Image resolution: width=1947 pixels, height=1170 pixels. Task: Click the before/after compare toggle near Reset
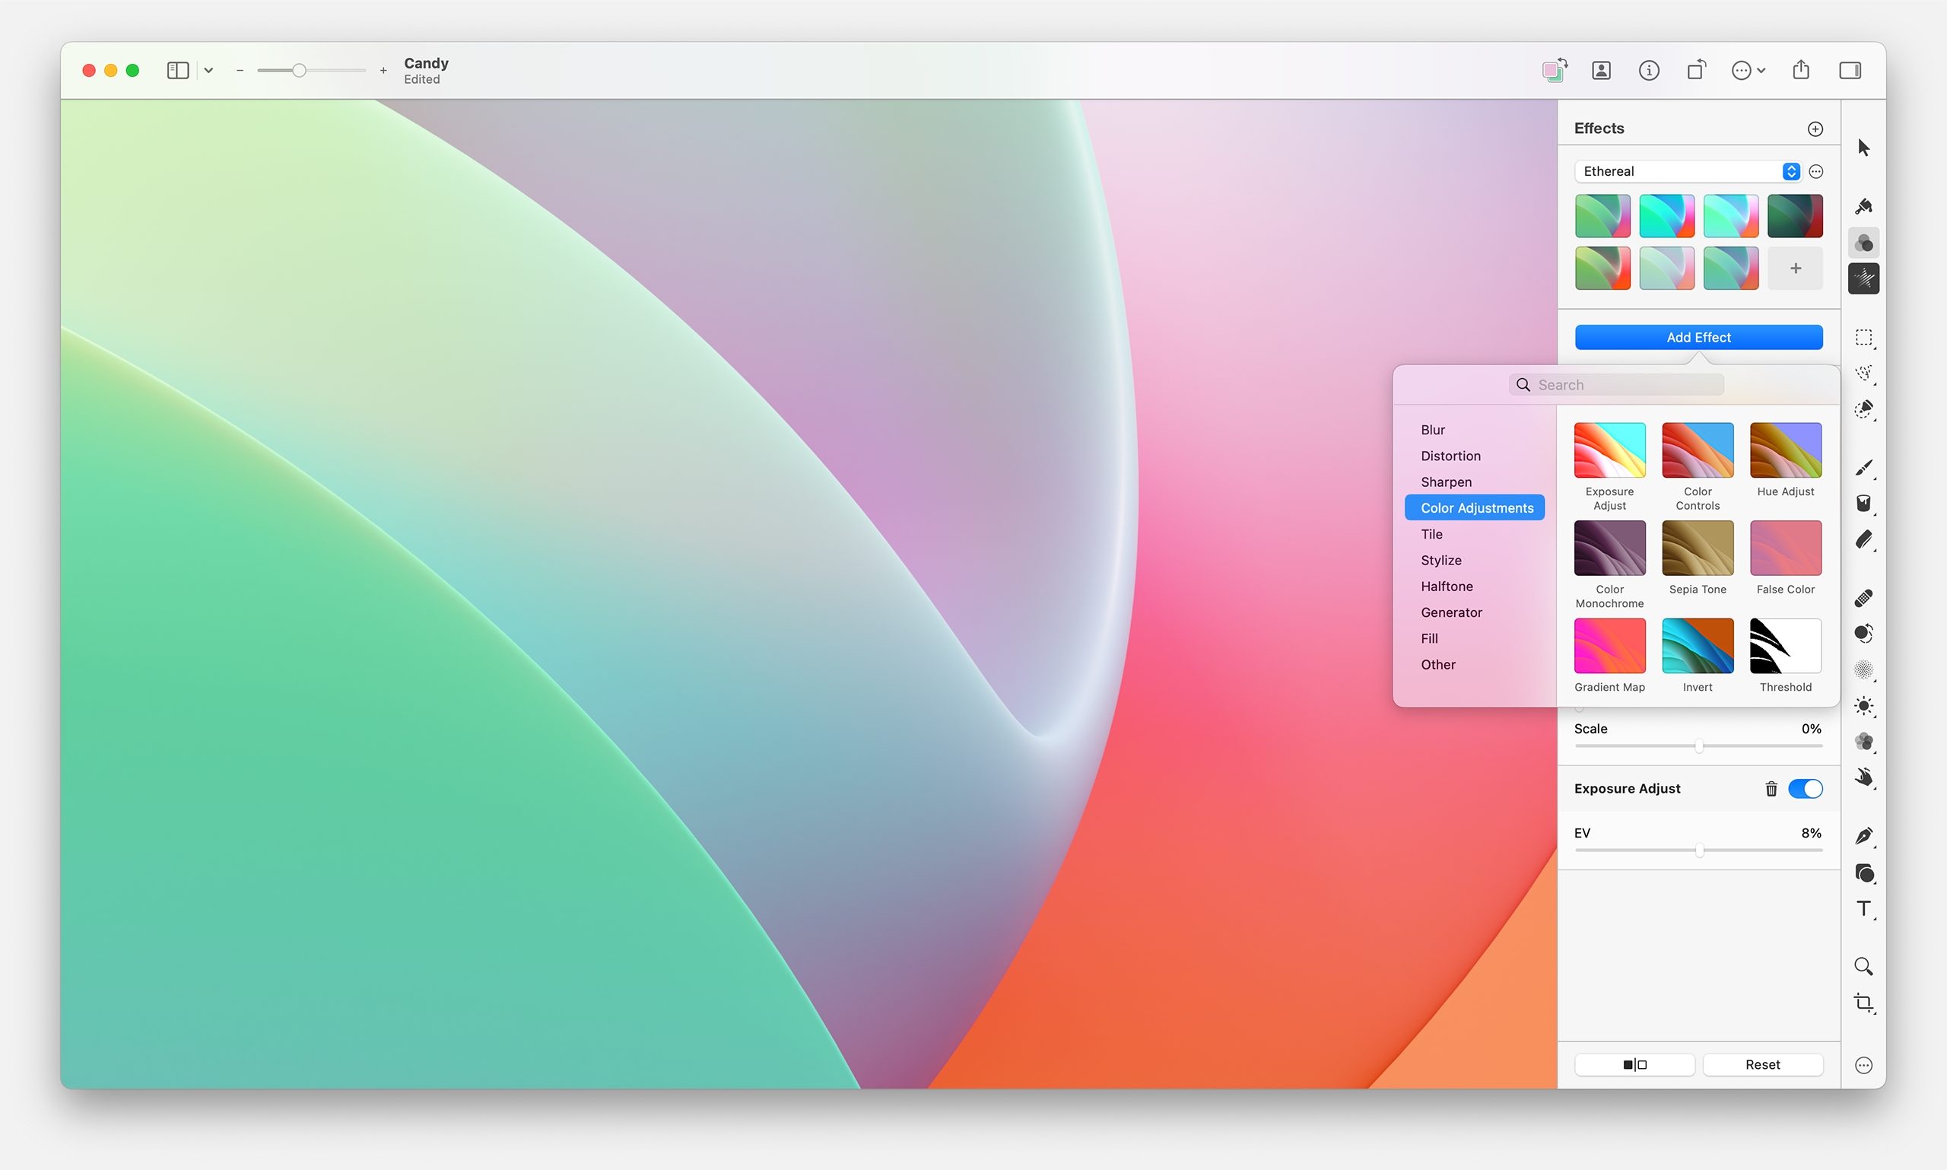pyautogui.click(x=1634, y=1063)
